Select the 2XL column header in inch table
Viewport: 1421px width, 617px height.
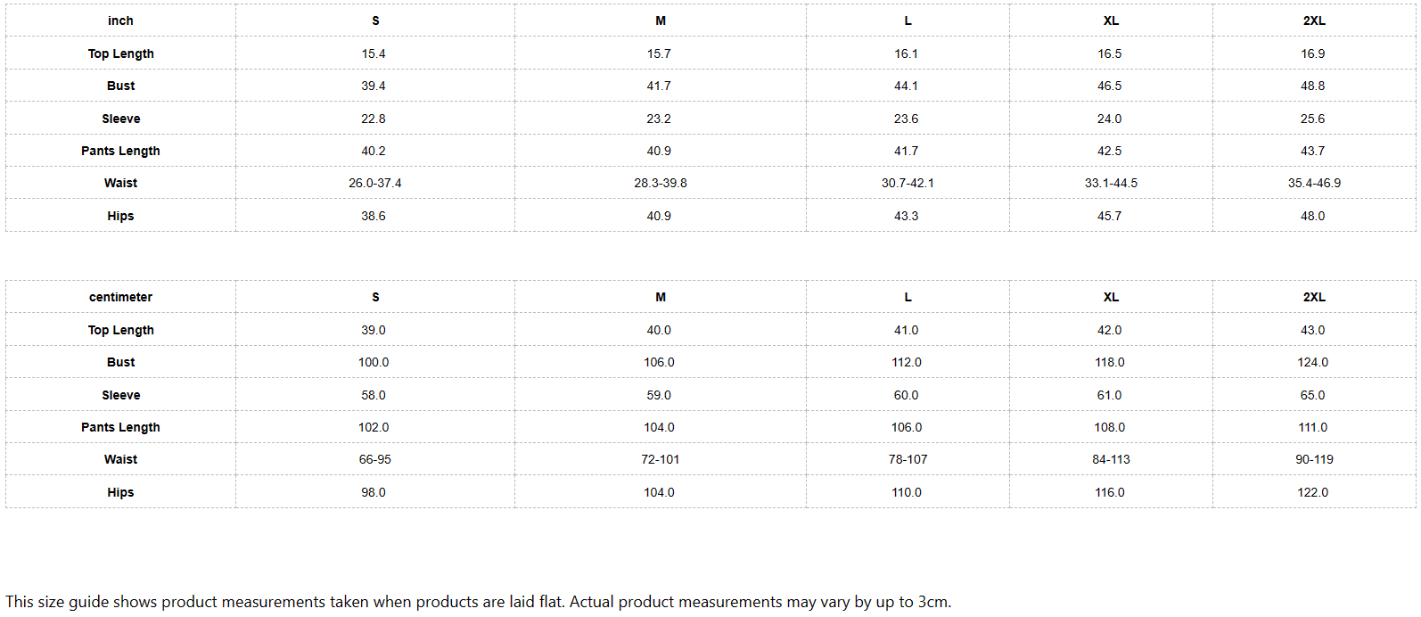coord(1313,21)
